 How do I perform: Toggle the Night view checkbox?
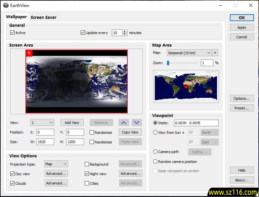point(87,174)
